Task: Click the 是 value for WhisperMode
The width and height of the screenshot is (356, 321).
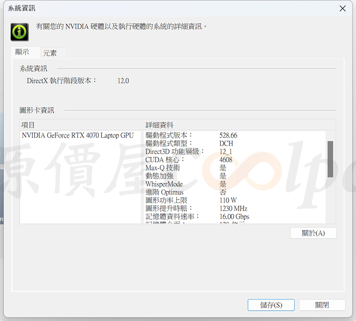Action: [223, 184]
